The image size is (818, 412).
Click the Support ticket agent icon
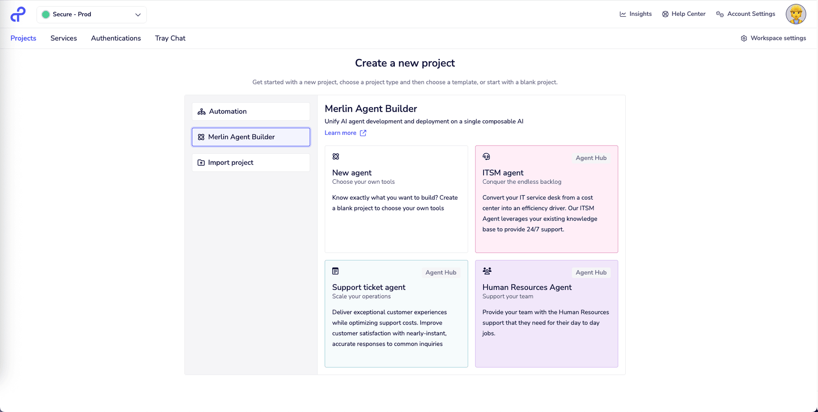335,271
